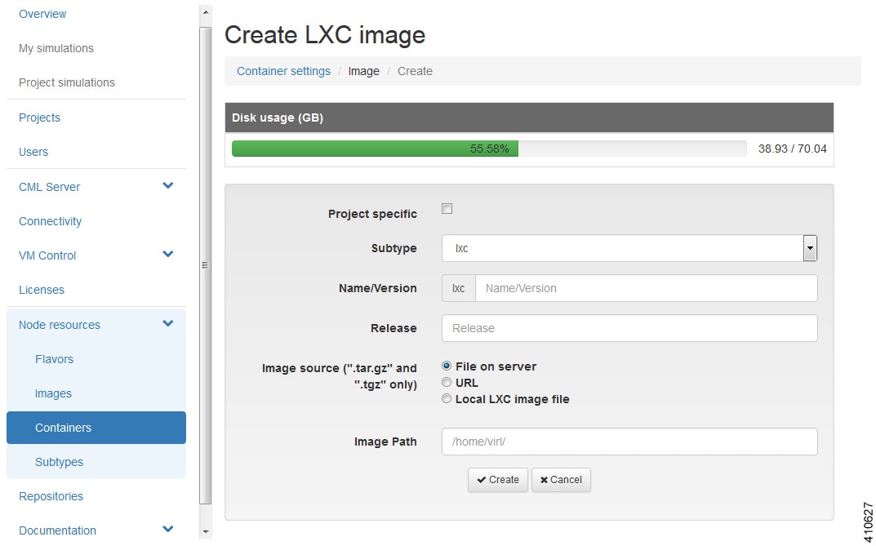The width and height of the screenshot is (876, 546).
Task: Open the Repositories page
Action: tap(51, 496)
